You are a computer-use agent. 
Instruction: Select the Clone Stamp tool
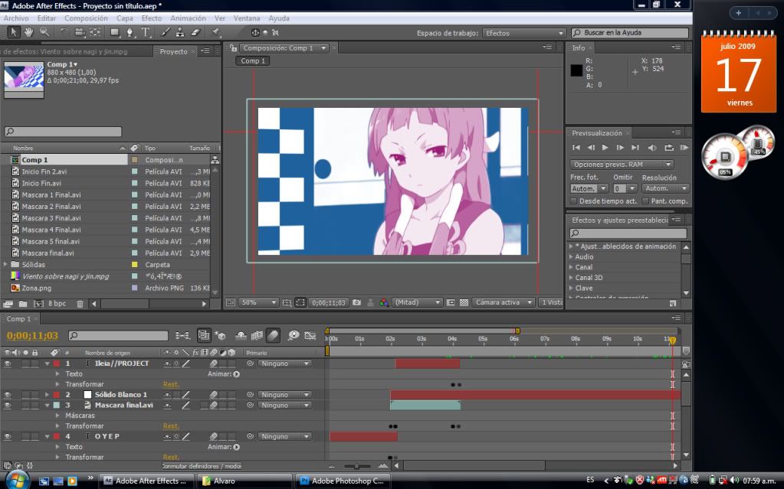(x=180, y=32)
